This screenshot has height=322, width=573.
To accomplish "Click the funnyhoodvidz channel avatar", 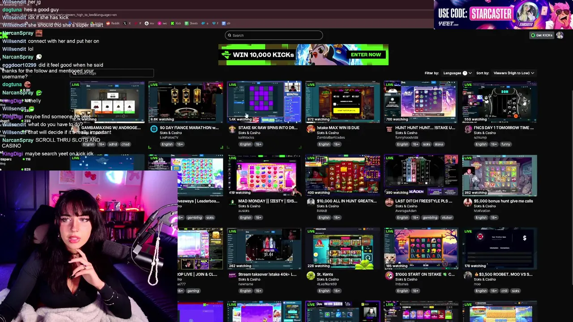I will 389,129.
